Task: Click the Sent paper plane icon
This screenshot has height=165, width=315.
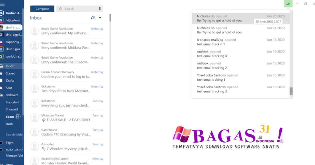Action: (1, 88)
